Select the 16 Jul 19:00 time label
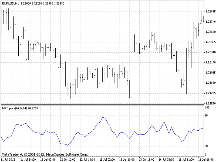216x162 pixels. 206,160
